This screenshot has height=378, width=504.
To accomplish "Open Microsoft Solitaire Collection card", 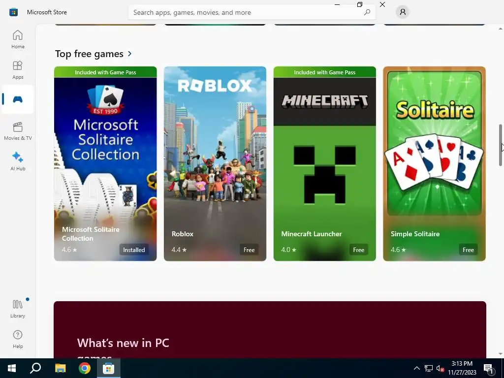I will [x=105, y=163].
